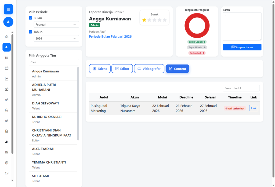Image resolution: width=275 pixels, height=187 pixels.
Task: Click the first star in rating
Action: [144, 20]
